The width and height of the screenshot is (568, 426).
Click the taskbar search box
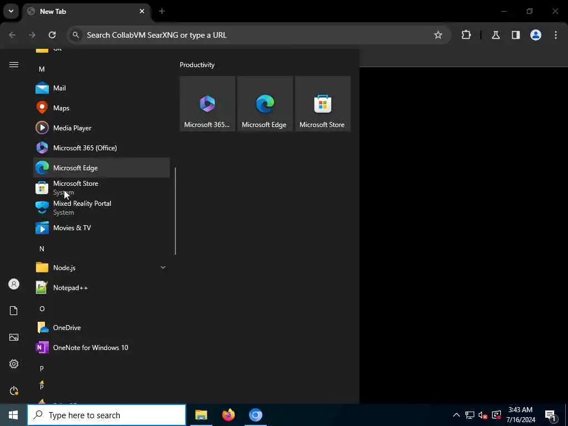coord(106,415)
